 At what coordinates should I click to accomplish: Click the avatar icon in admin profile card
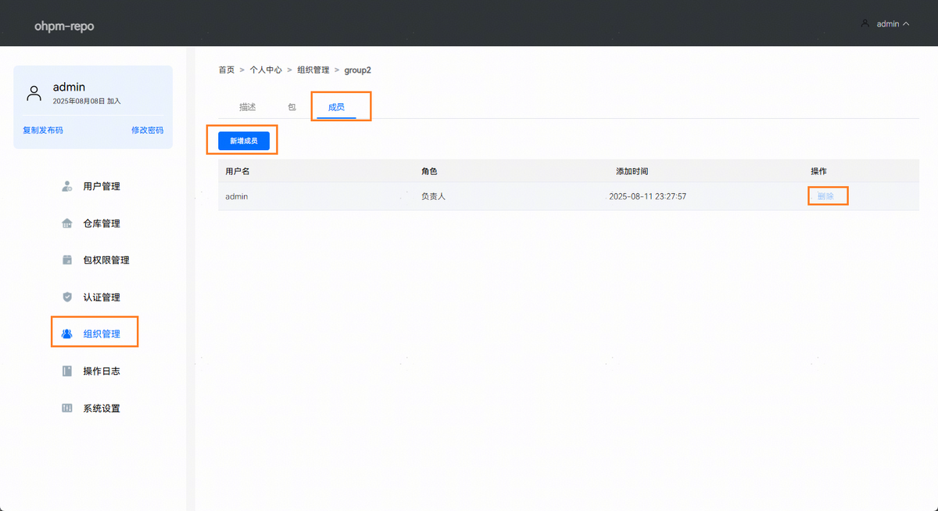click(34, 94)
